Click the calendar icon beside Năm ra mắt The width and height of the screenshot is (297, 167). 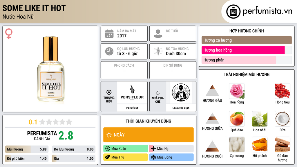pyautogui.click(x=109, y=34)
